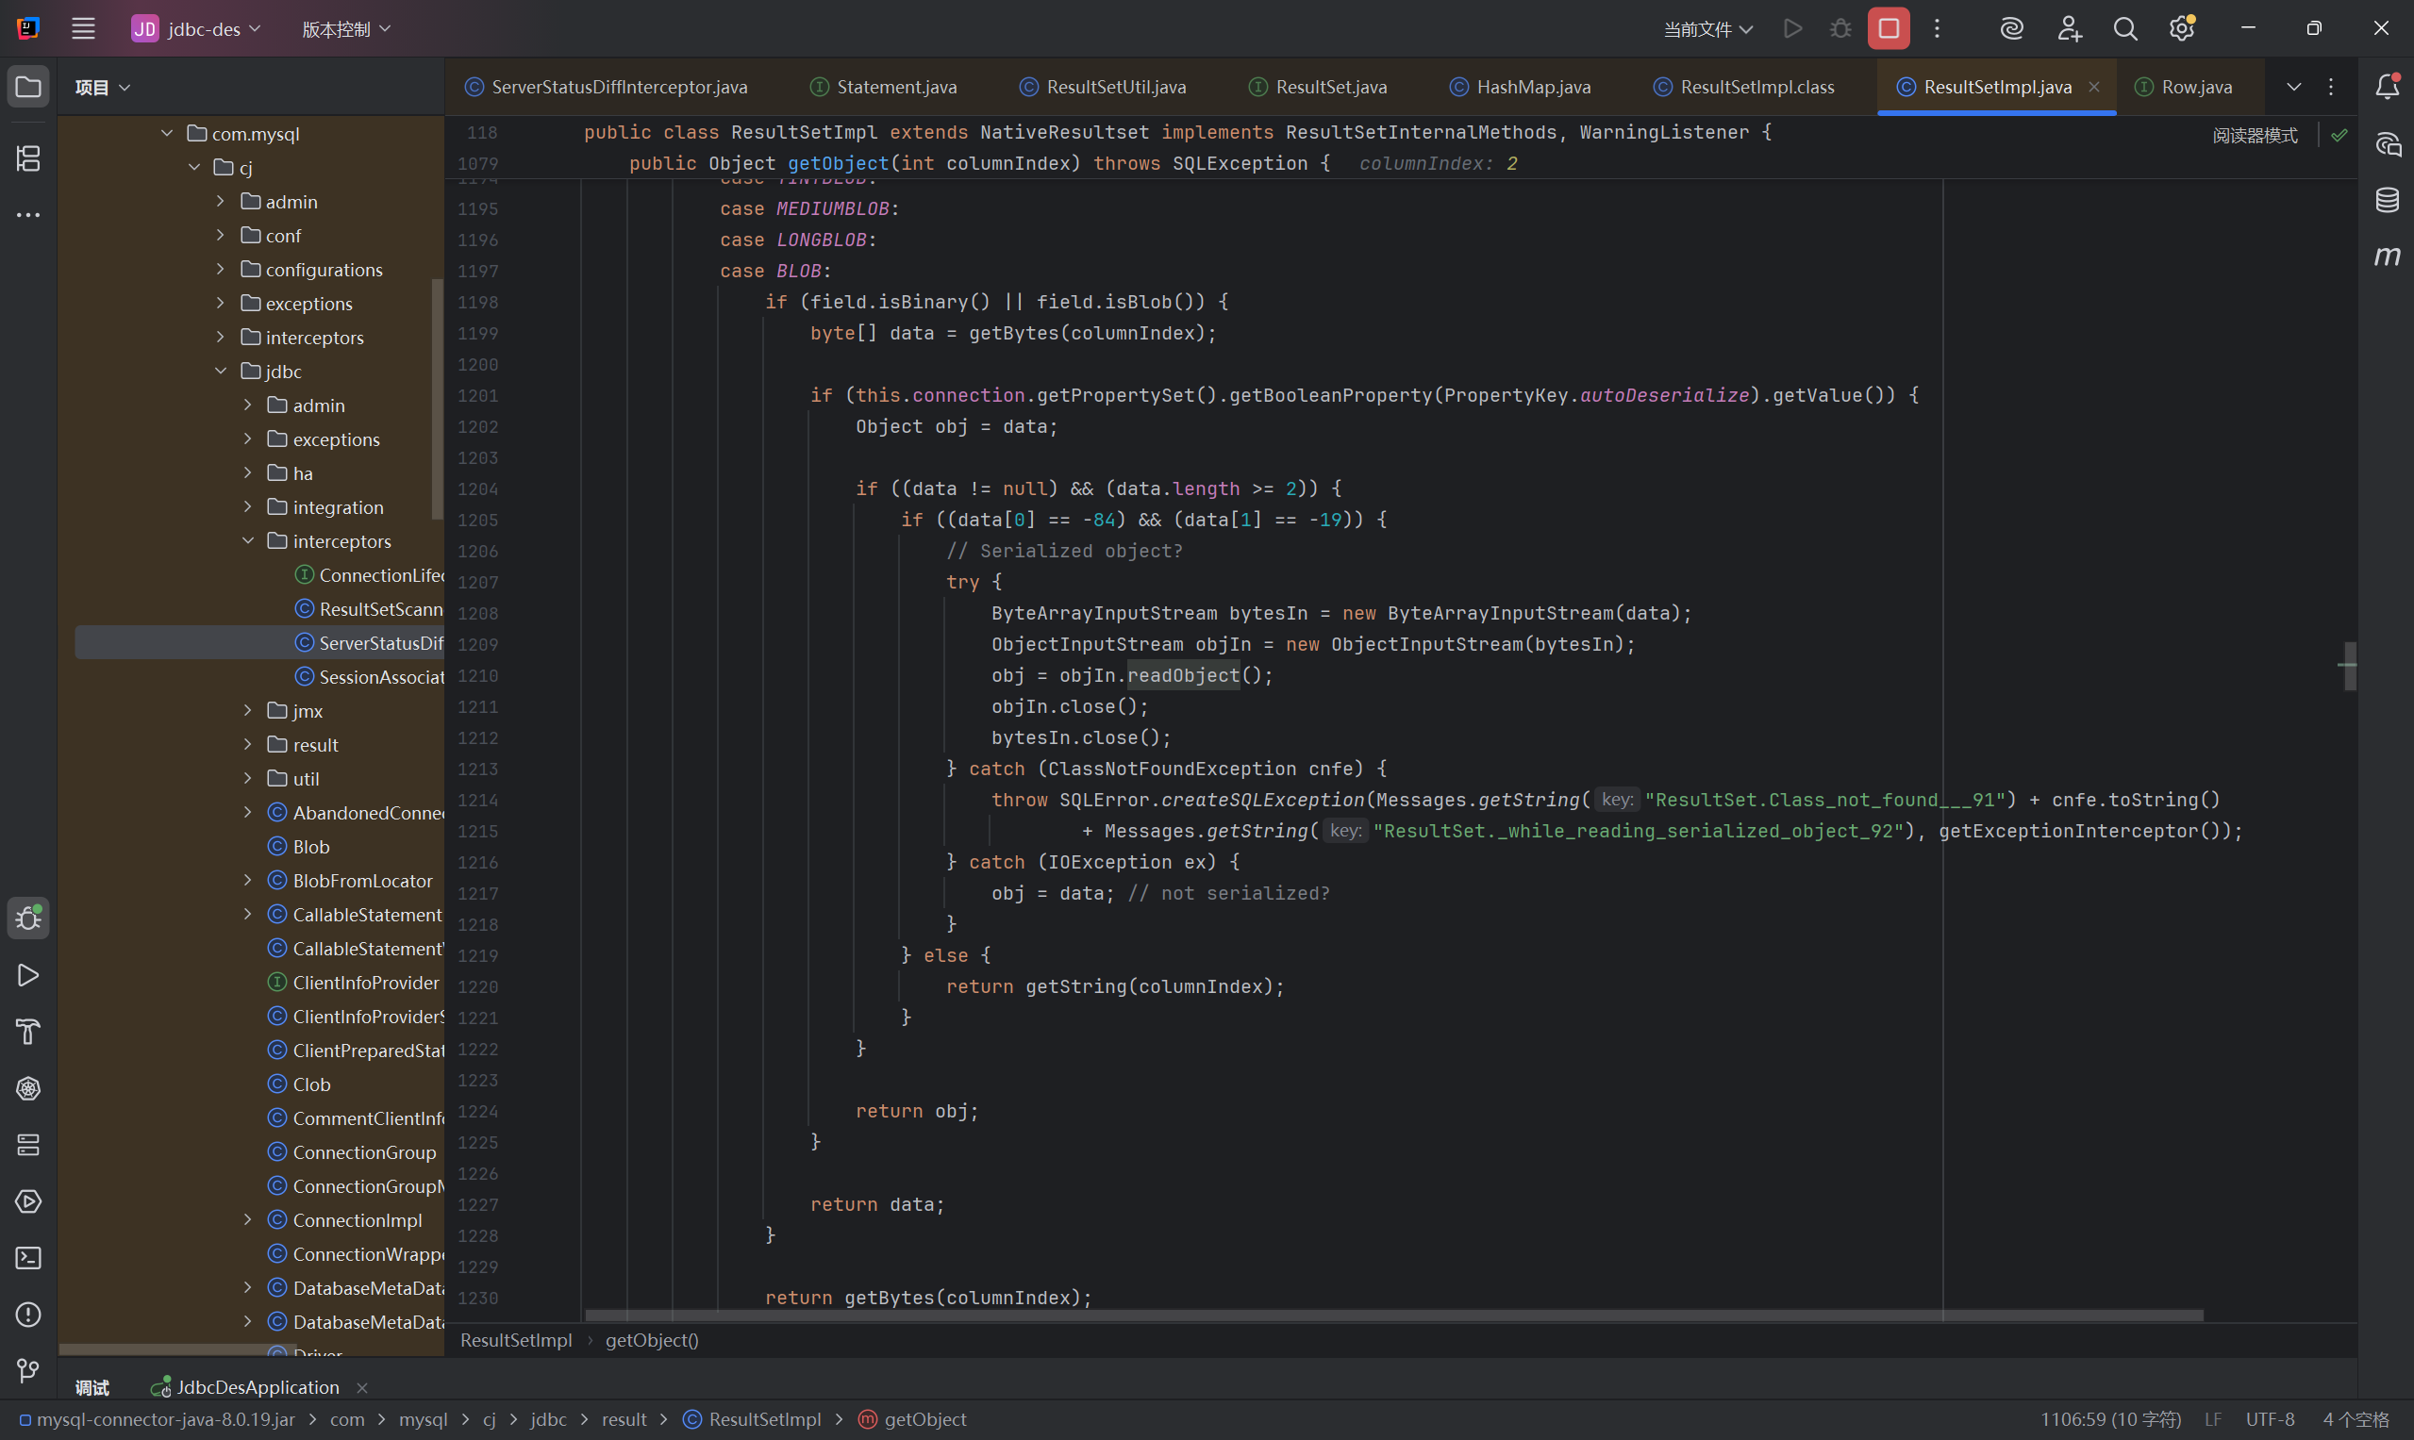Open the Debug tool window icon
2414x1440 pixels.
[x=28, y=918]
